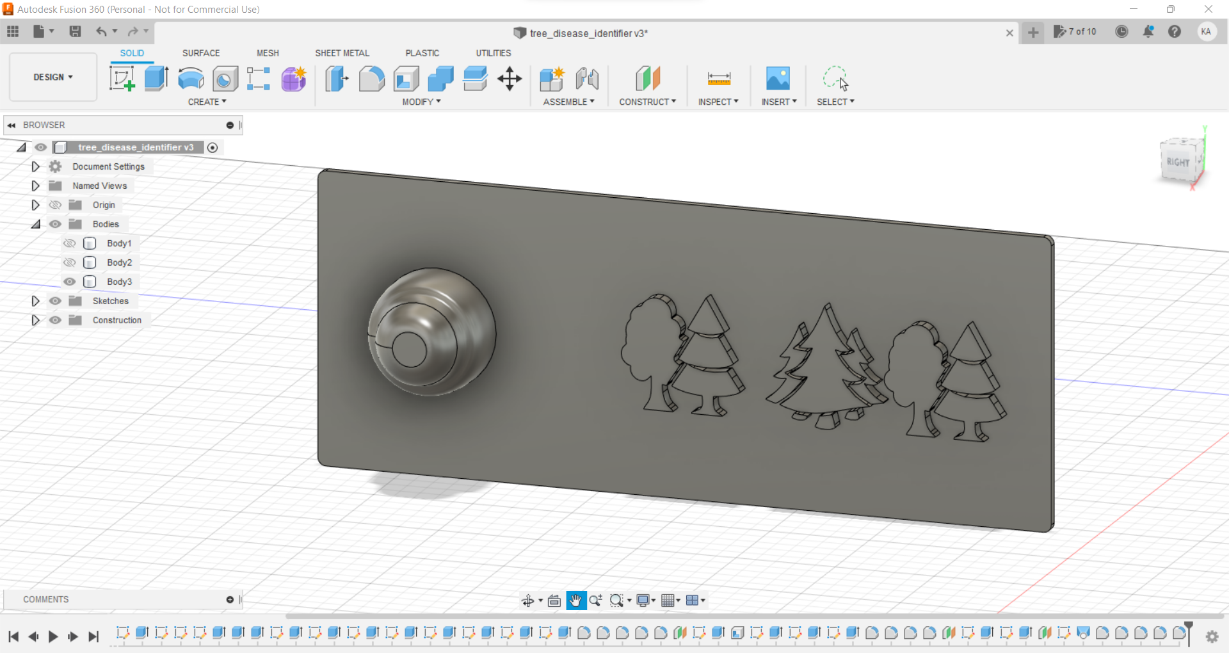Collapse the Bodies folder
Screen dimensions: 1229x653
tap(36, 224)
